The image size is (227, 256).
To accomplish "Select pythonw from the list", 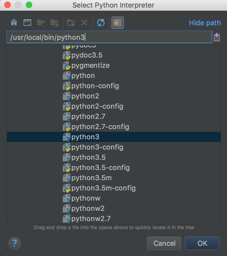I will (85, 198).
